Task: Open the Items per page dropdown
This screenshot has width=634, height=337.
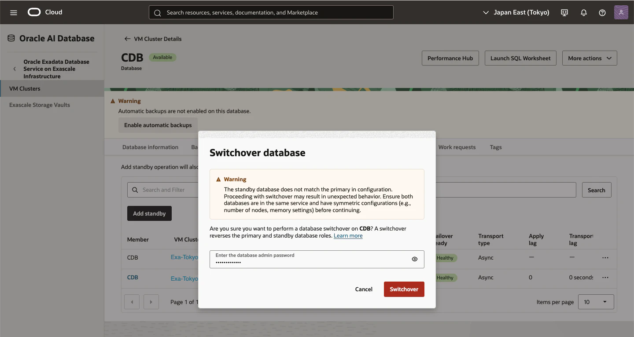Action: (x=596, y=302)
